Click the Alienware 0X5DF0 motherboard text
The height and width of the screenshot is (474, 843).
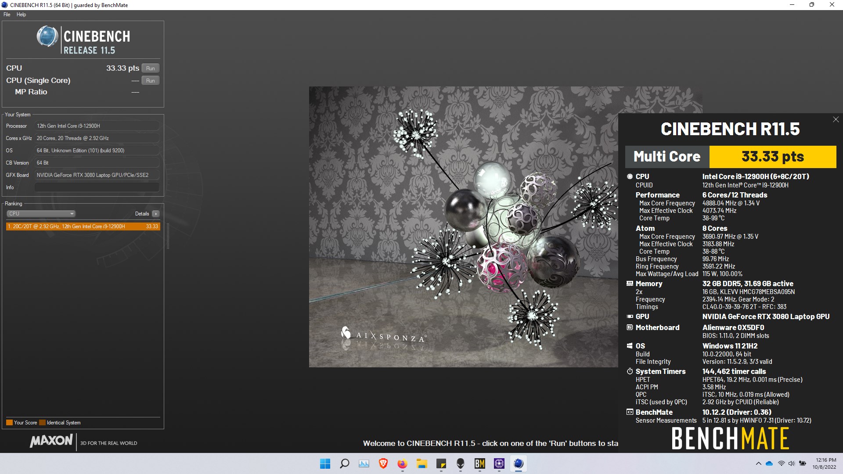pos(733,327)
